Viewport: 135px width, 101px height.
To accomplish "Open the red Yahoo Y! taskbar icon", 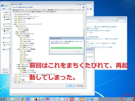I will pyautogui.click(x=47, y=99).
